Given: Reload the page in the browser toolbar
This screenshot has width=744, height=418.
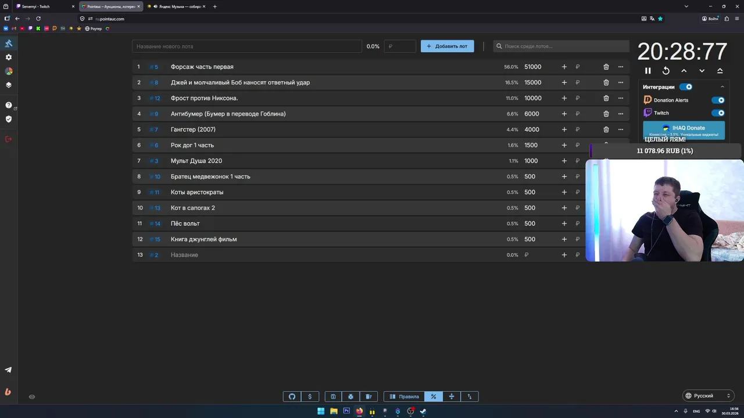Looking at the screenshot, I should pyautogui.click(x=38, y=19).
